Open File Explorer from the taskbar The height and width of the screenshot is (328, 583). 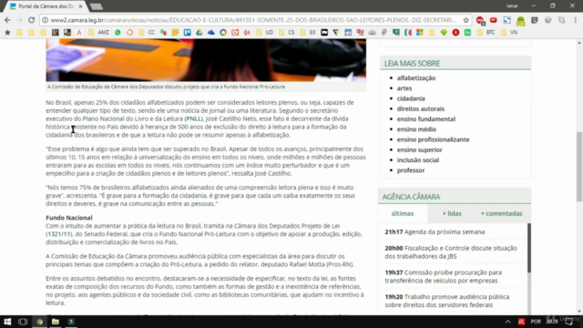pos(56,322)
